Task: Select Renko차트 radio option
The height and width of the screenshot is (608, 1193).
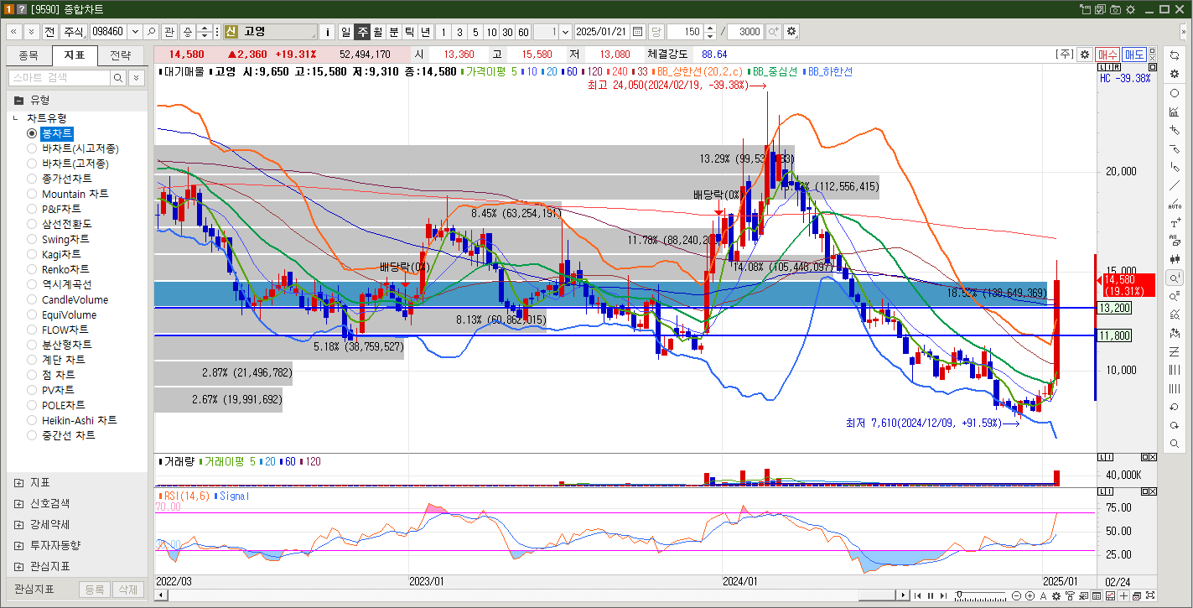Action: (59, 269)
